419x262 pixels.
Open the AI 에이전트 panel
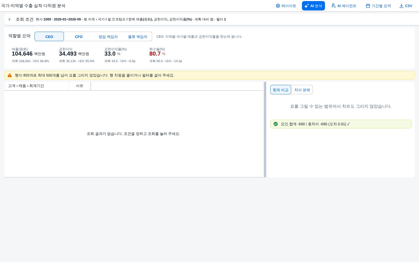[344, 6]
